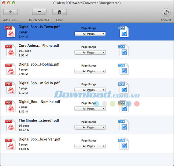This screenshot has height=166, width=174.
Task: Click PDF icon of Digital Boo...Hooliga.pdf
Action: pyautogui.click(x=10, y=69)
